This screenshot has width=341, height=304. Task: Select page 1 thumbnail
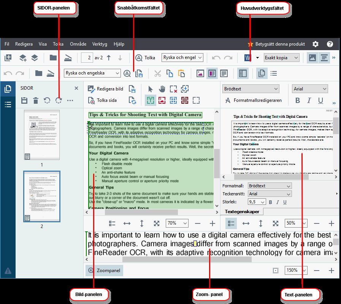click(42, 135)
